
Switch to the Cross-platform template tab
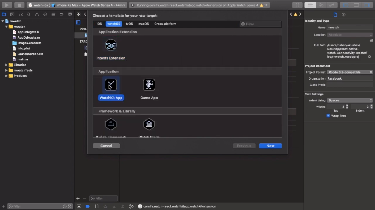165,24
